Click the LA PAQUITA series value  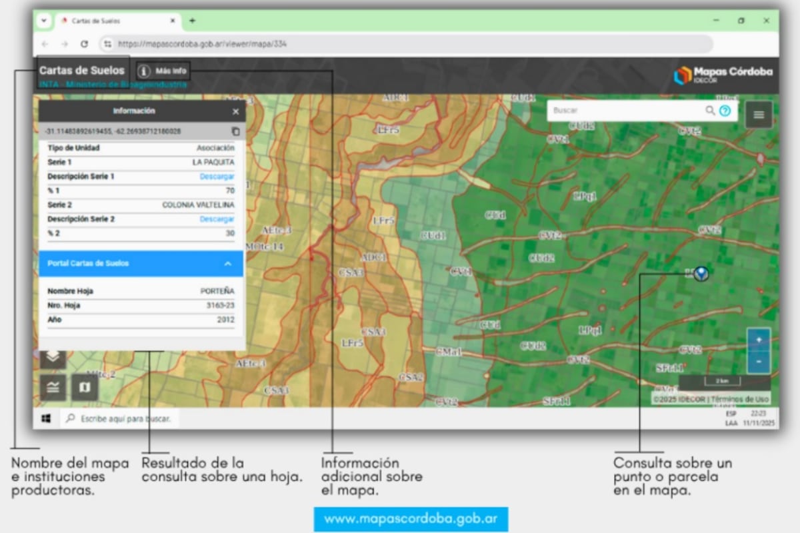pos(213,162)
